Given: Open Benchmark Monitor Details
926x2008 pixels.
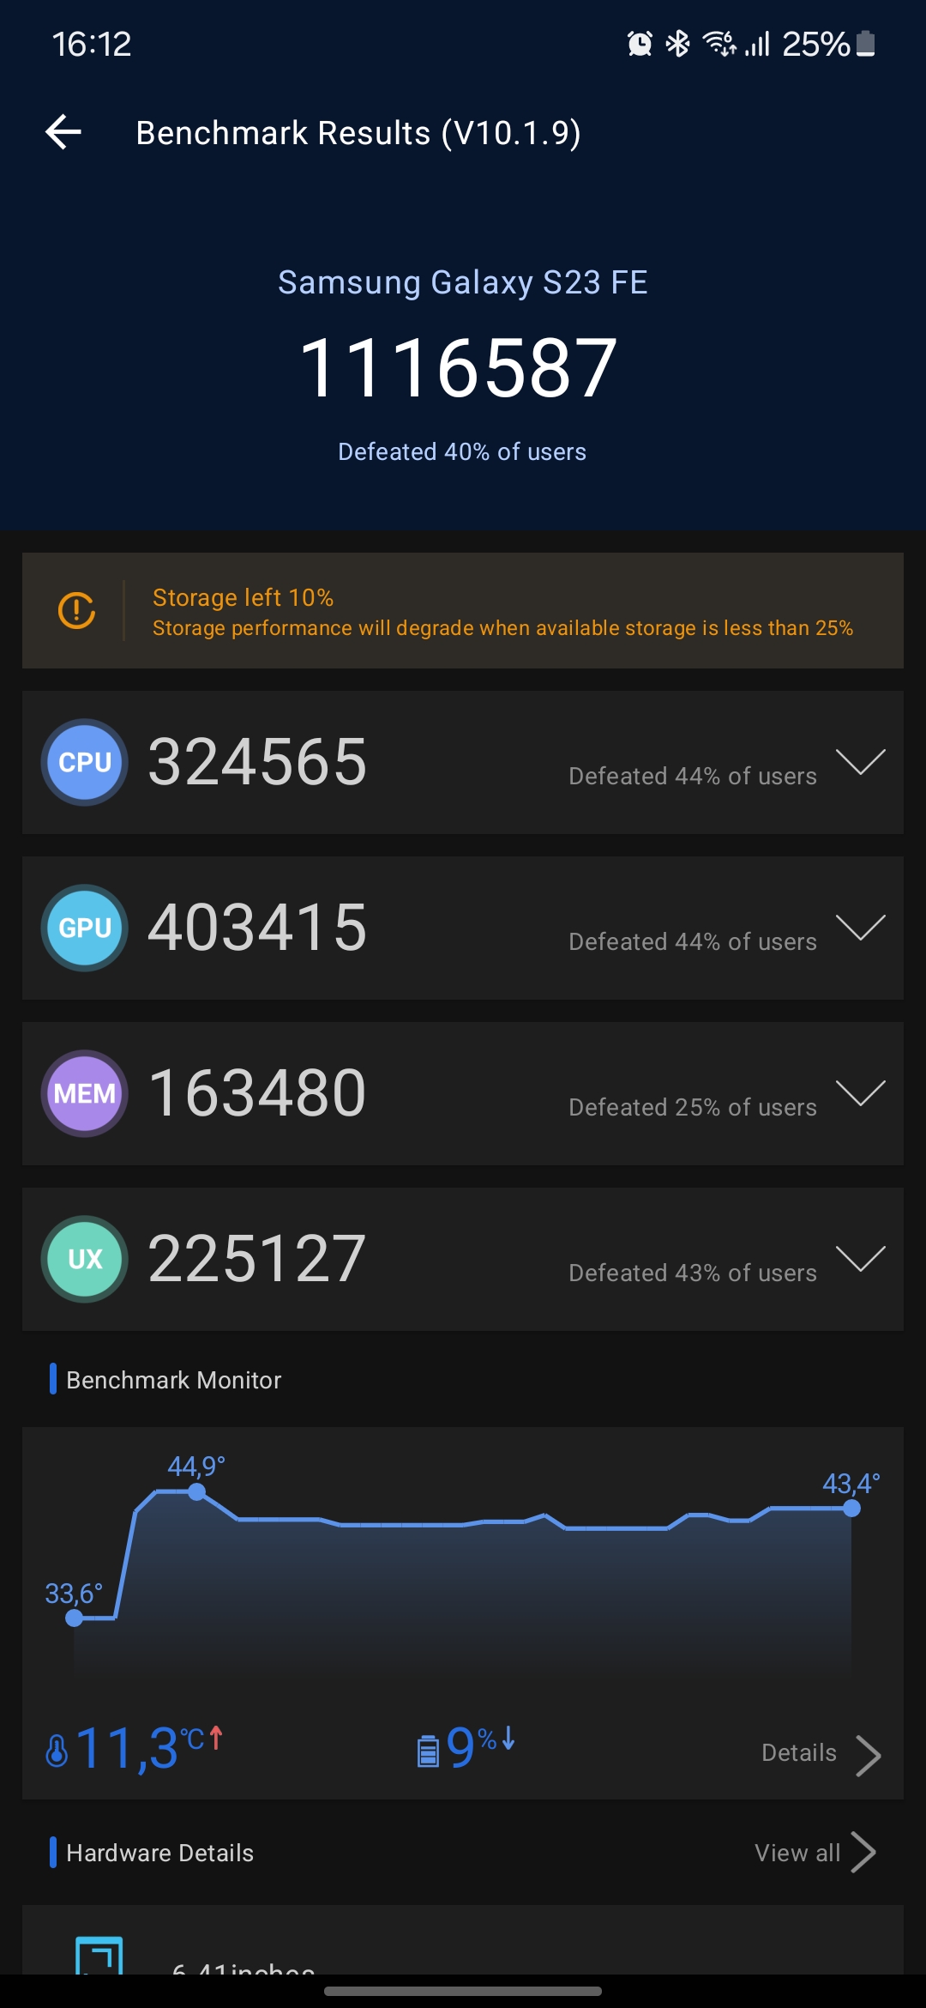Looking at the screenshot, I should [x=821, y=1754].
